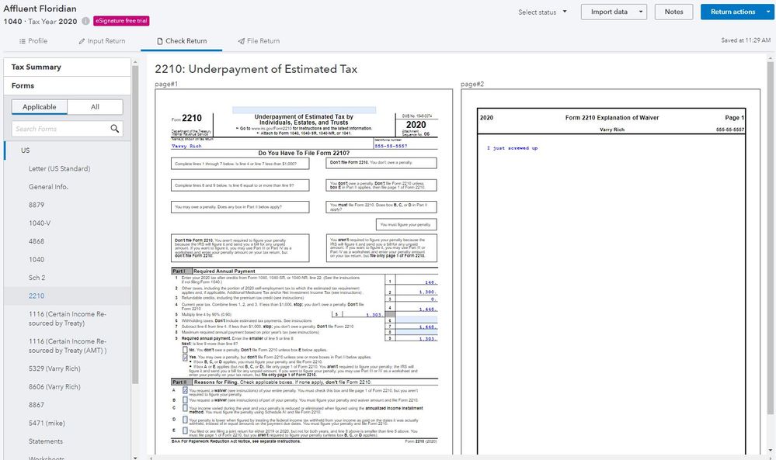Click the Notes button

coord(673,12)
